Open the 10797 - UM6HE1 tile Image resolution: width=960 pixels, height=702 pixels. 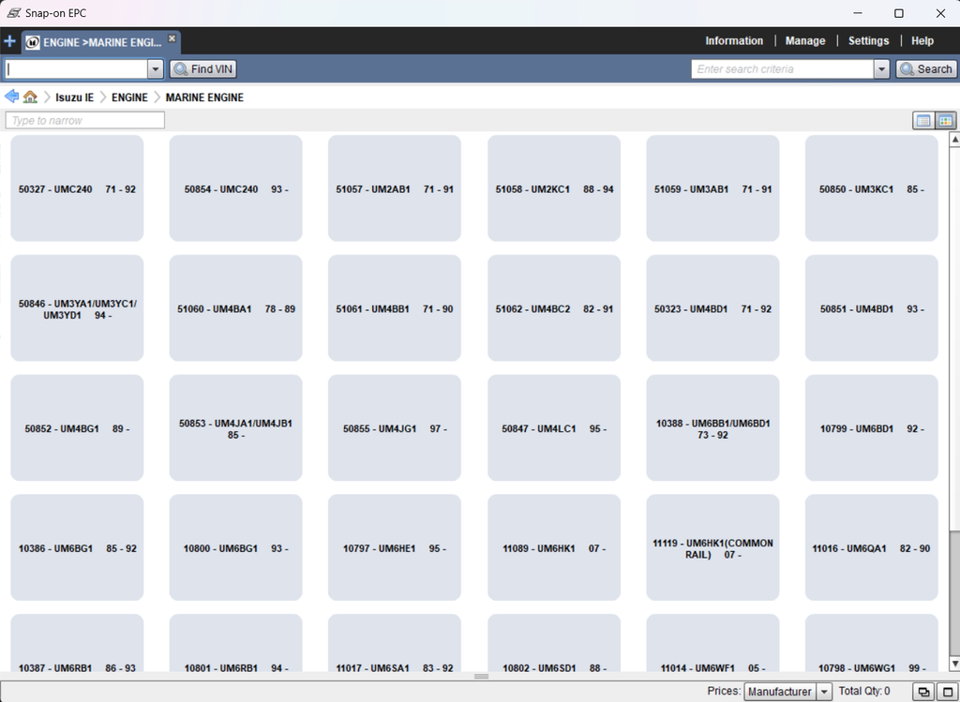pyautogui.click(x=395, y=547)
